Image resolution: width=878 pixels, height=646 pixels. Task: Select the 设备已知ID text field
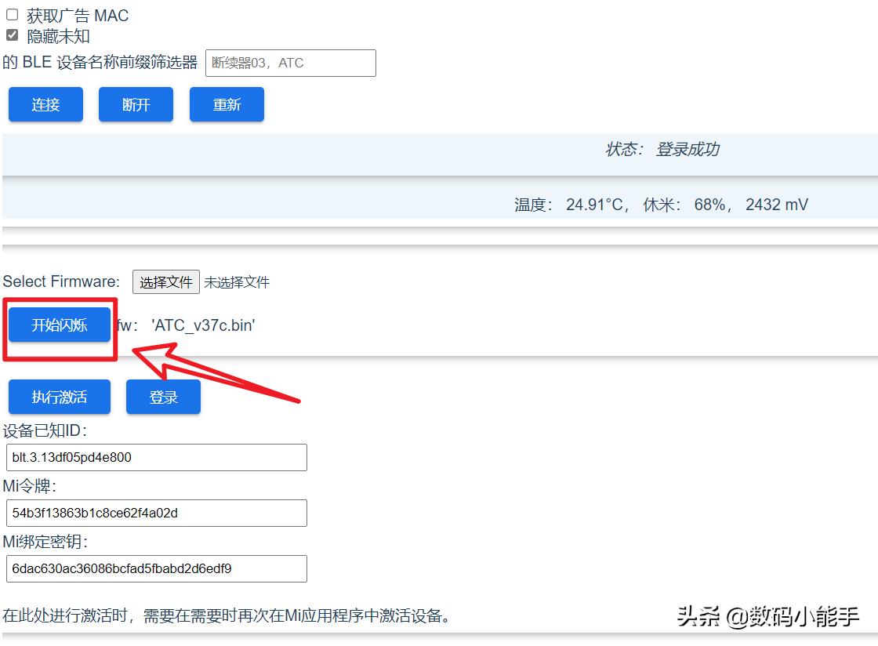pos(156,457)
